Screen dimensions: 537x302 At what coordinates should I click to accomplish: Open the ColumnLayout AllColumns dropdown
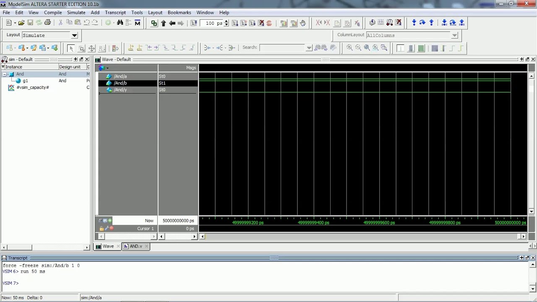454,35
